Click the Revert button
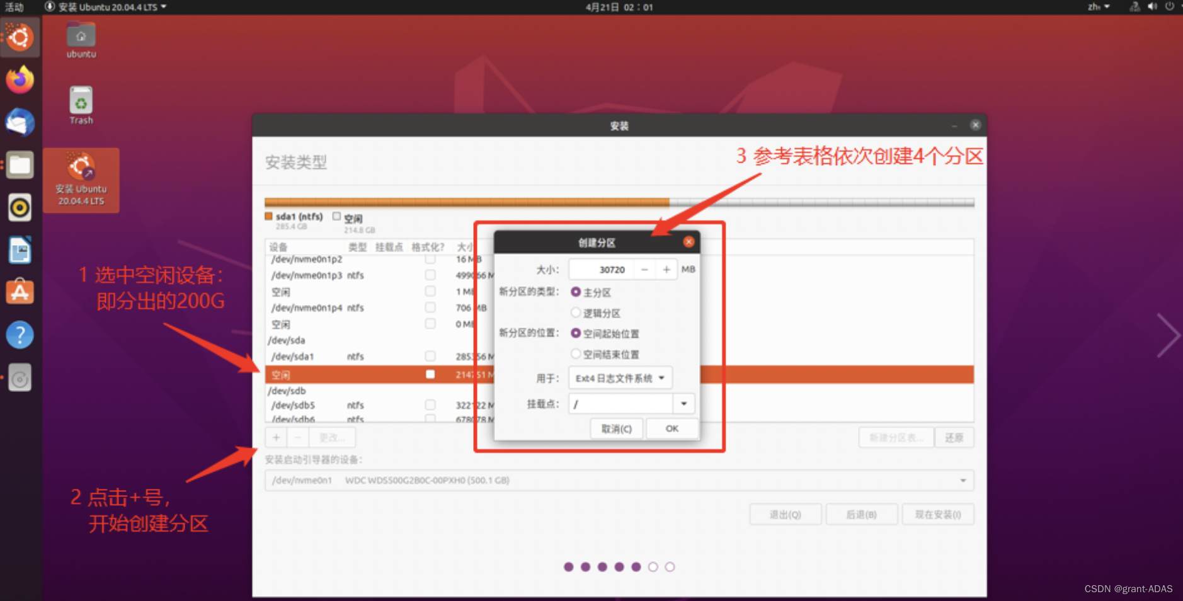This screenshot has height=601, width=1183. 954,438
